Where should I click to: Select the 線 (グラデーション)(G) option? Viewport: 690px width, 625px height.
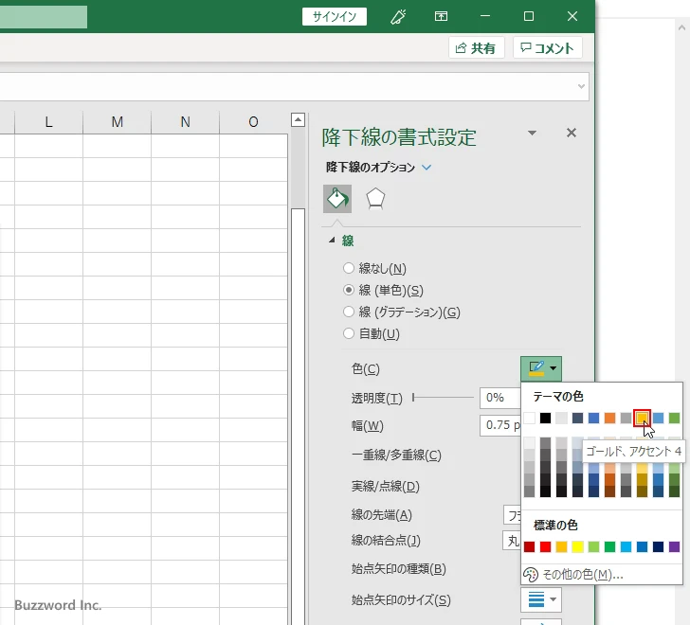pos(349,312)
